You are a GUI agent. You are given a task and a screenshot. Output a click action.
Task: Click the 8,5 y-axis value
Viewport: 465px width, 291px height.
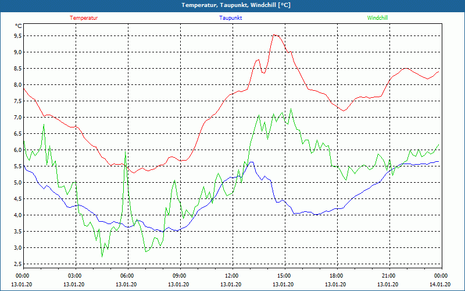pyautogui.click(x=19, y=69)
